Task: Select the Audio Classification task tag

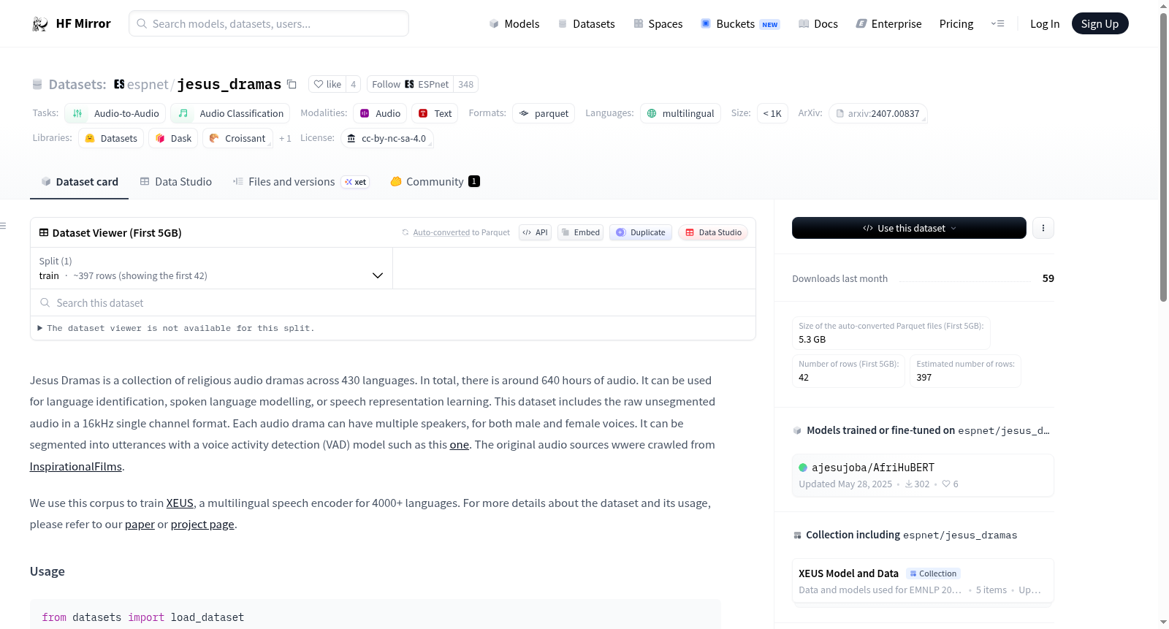Action: click(x=230, y=113)
